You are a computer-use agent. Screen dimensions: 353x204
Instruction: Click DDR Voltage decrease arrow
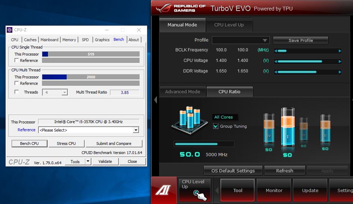tap(275, 72)
